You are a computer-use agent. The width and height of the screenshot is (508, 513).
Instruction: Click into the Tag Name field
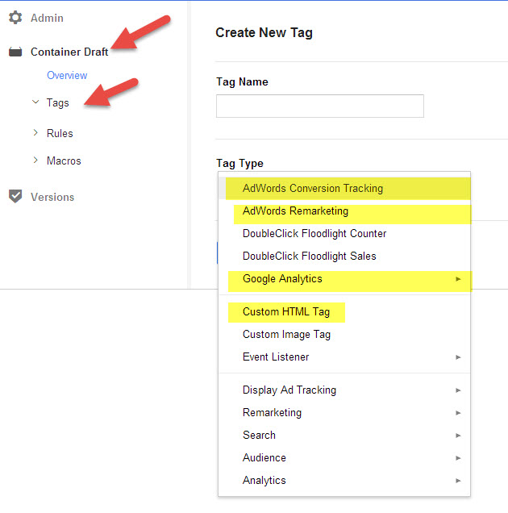pyautogui.click(x=319, y=106)
